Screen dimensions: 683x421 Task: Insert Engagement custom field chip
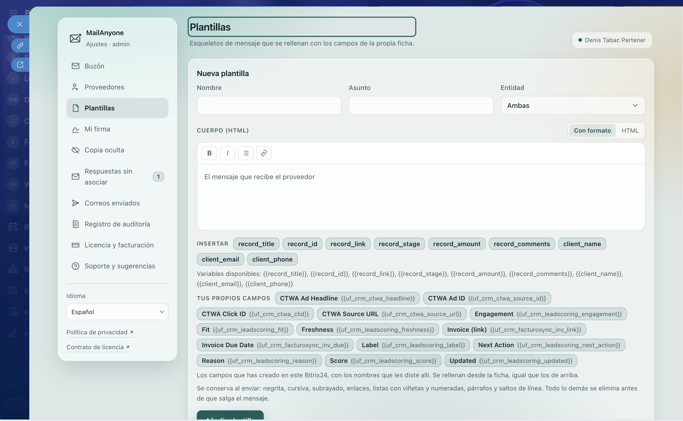click(548, 314)
